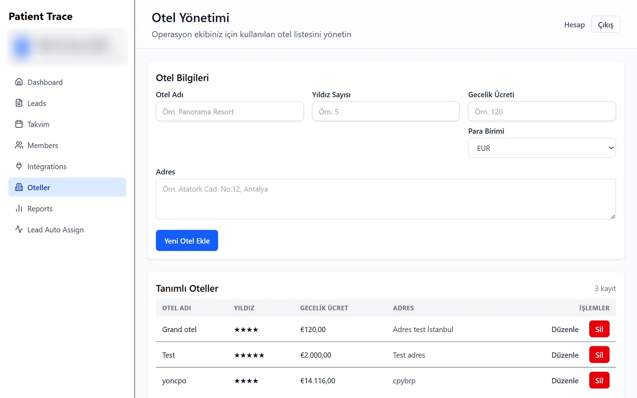Select Oteller in the sidebar
Screen dimensions: 637x398
[x=67, y=187]
